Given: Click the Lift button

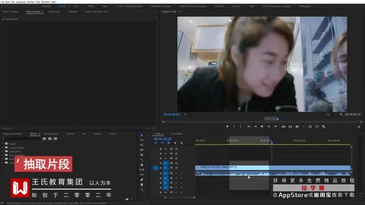Looking at the screenshot, I should [283, 127].
